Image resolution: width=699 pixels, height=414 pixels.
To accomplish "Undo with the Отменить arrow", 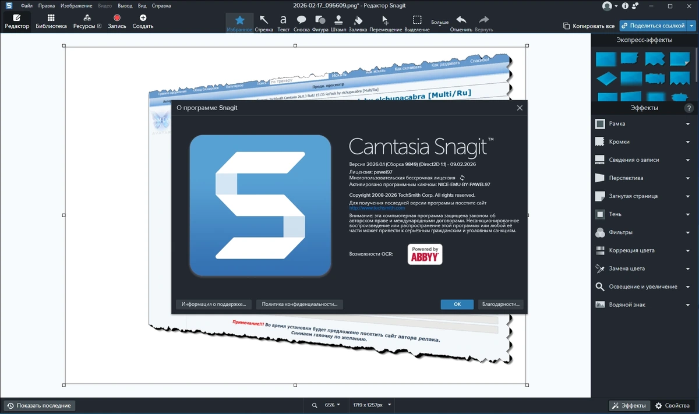I will pyautogui.click(x=461, y=23).
